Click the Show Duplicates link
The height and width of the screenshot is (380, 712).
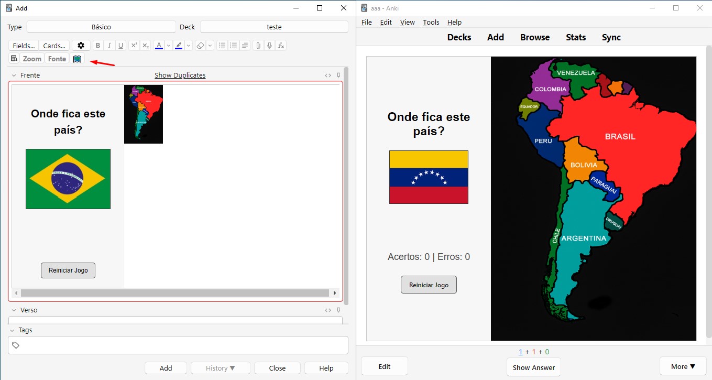[x=180, y=75]
